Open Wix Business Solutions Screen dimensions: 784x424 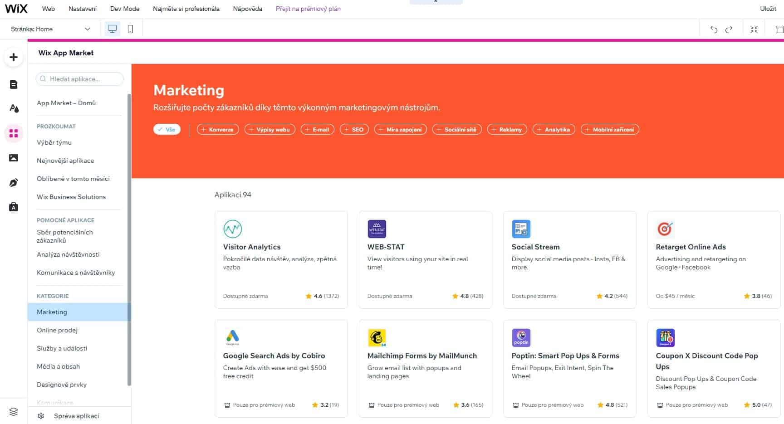(71, 197)
